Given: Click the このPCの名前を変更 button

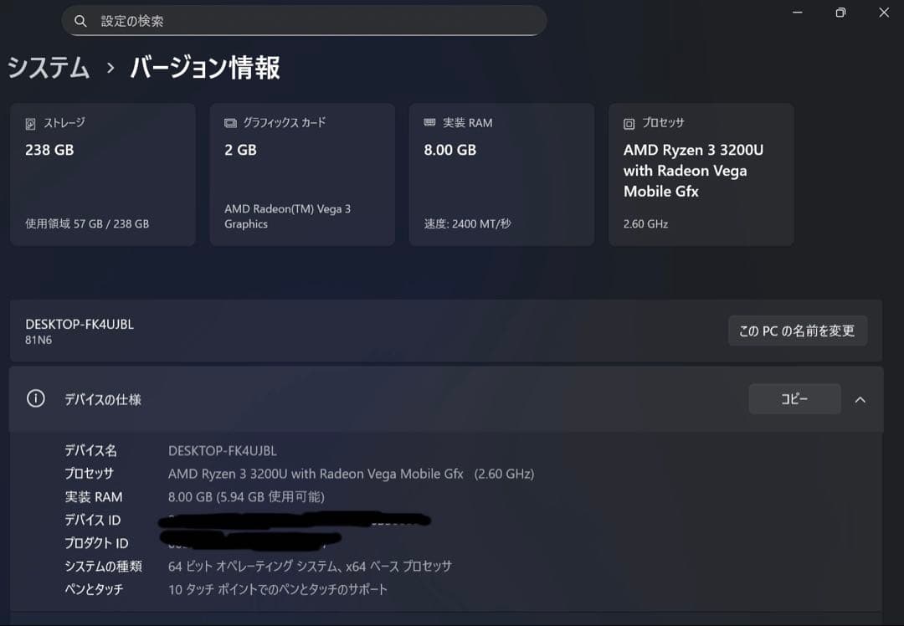Looking at the screenshot, I should [x=797, y=330].
